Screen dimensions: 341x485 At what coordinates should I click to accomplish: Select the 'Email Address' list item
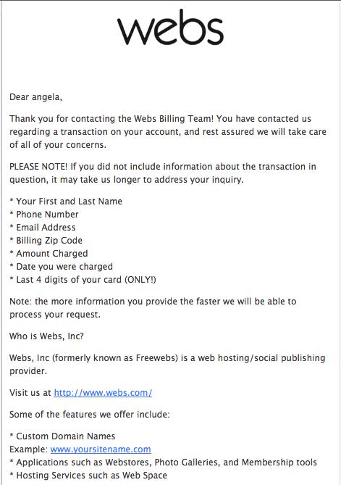click(42, 228)
